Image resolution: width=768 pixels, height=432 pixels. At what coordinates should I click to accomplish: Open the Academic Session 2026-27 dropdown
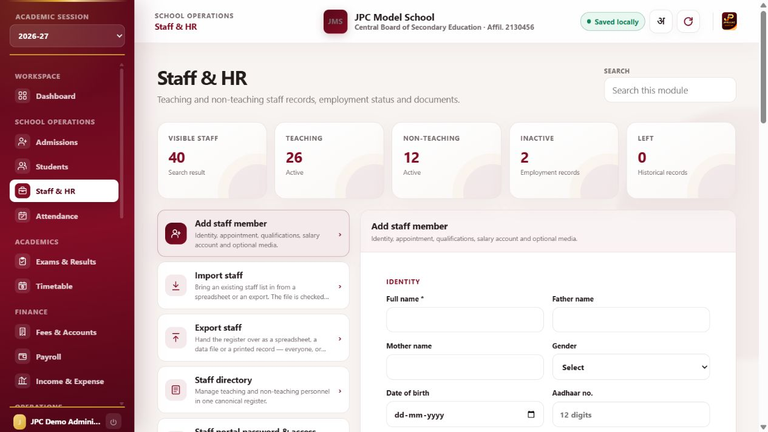pos(67,36)
